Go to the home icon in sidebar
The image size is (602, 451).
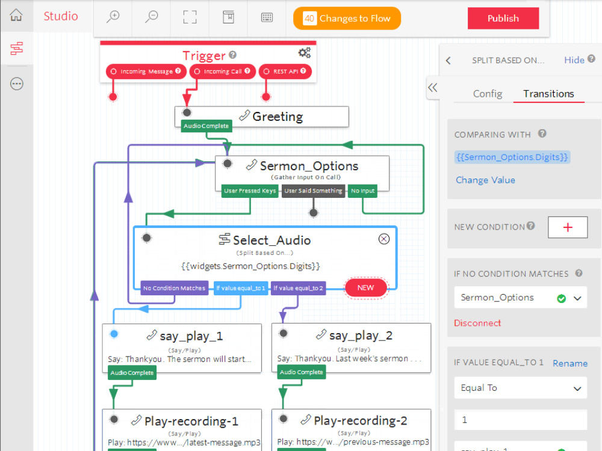pos(16,16)
